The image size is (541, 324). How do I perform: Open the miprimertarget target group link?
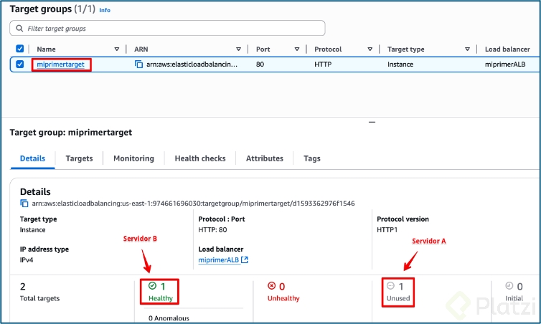click(60, 65)
